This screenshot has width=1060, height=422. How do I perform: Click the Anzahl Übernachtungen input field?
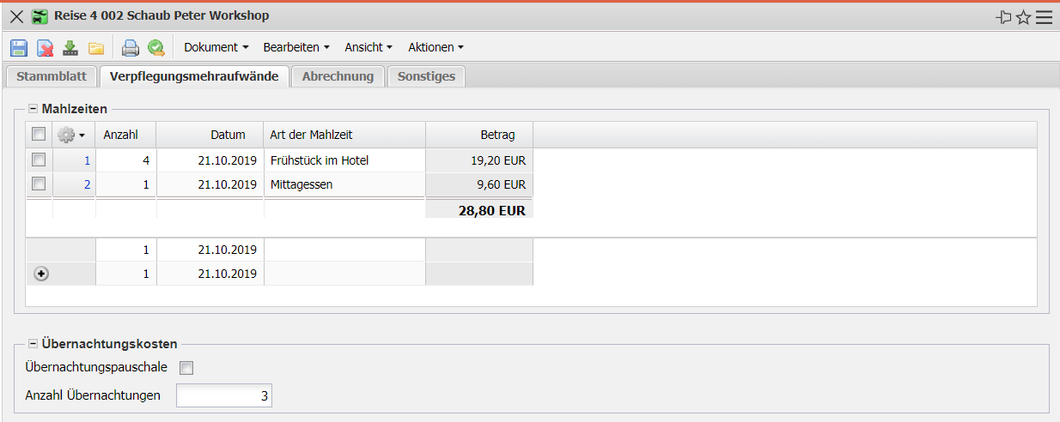pyautogui.click(x=224, y=395)
